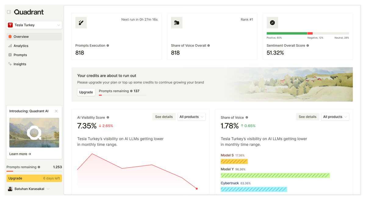This screenshot has width=366, height=200.
Task: Open See details for AI Visibility Score
Action: (x=164, y=117)
